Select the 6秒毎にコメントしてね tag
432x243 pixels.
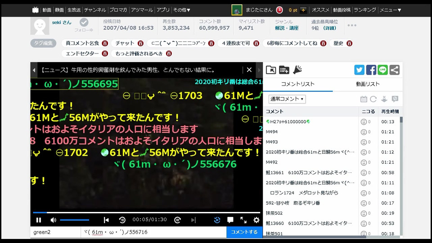[x=292, y=43]
